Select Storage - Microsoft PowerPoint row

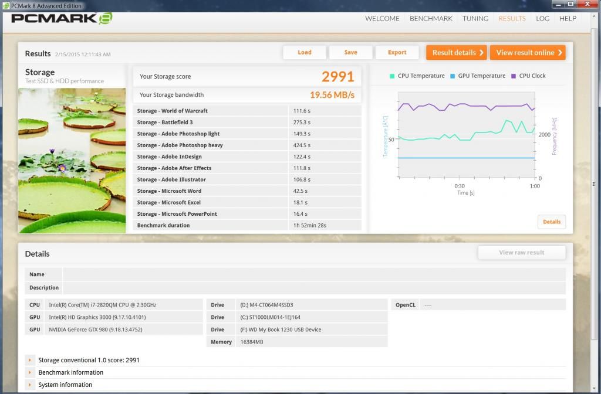247,214
